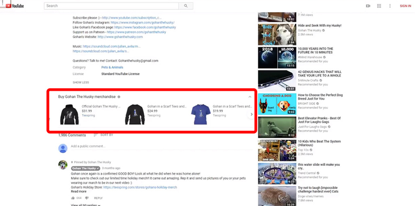This screenshot has height=206, width=415.
Task: Click the YouTube logo
Action: click(15, 6)
